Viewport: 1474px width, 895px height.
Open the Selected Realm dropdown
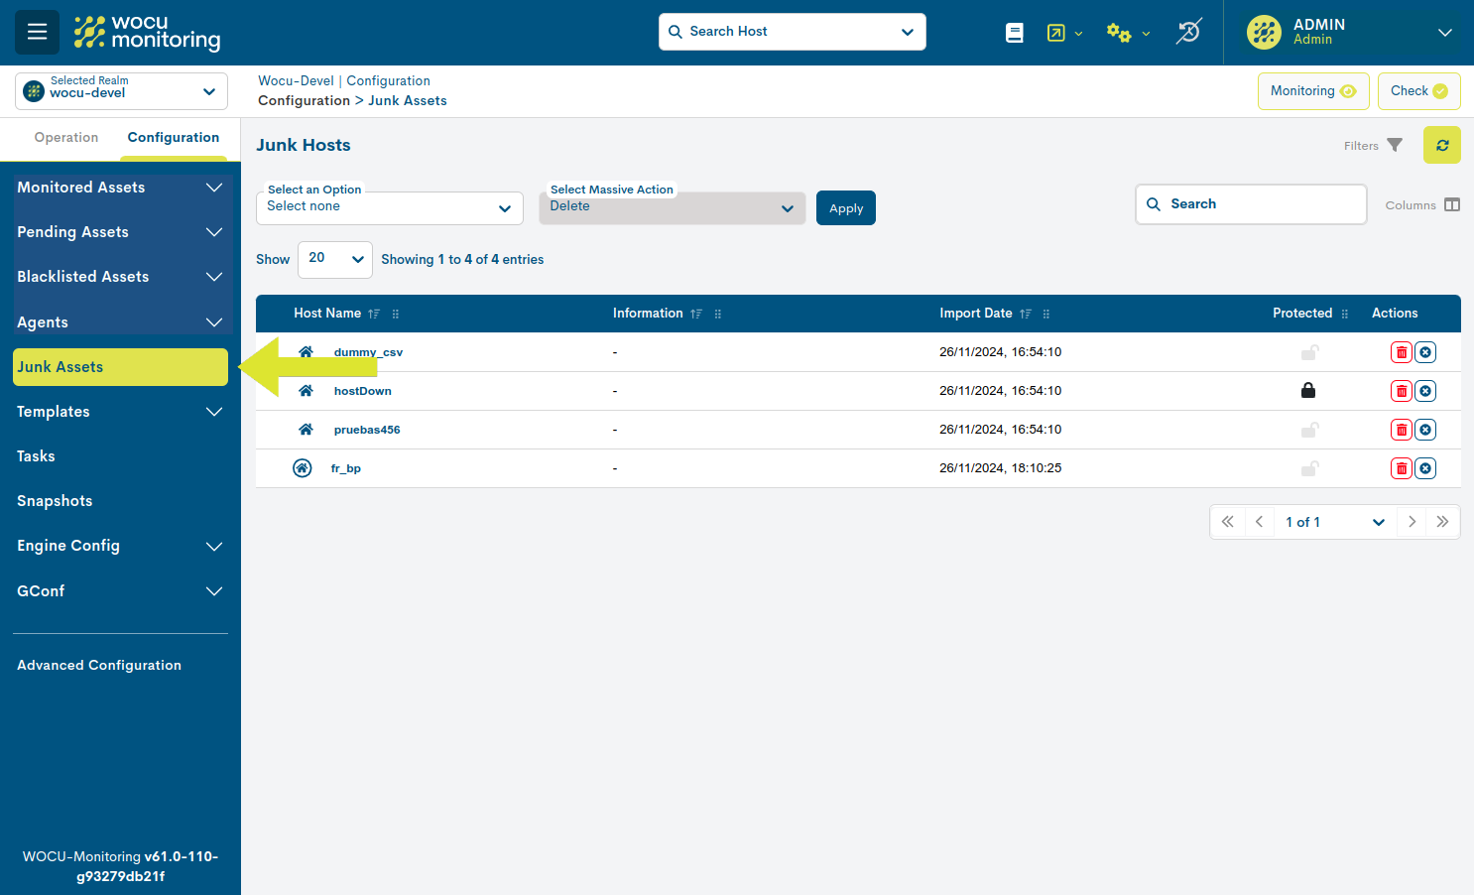coord(121,91)
